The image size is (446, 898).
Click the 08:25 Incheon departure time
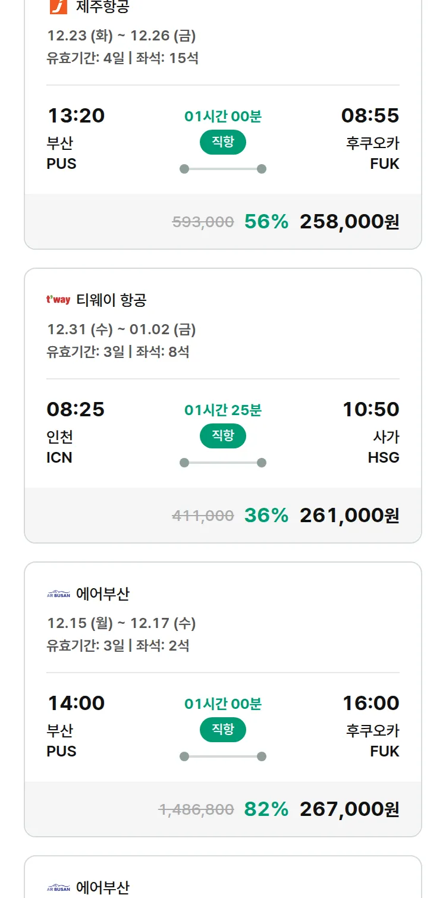pyautogui.click(x=76, y=409)
